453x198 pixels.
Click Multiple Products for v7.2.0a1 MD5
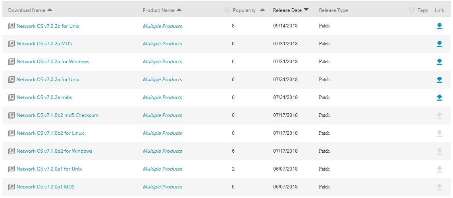[162, 187]
